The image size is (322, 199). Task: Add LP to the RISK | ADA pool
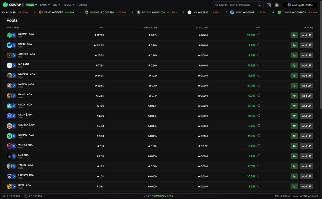tap(306, 186)
